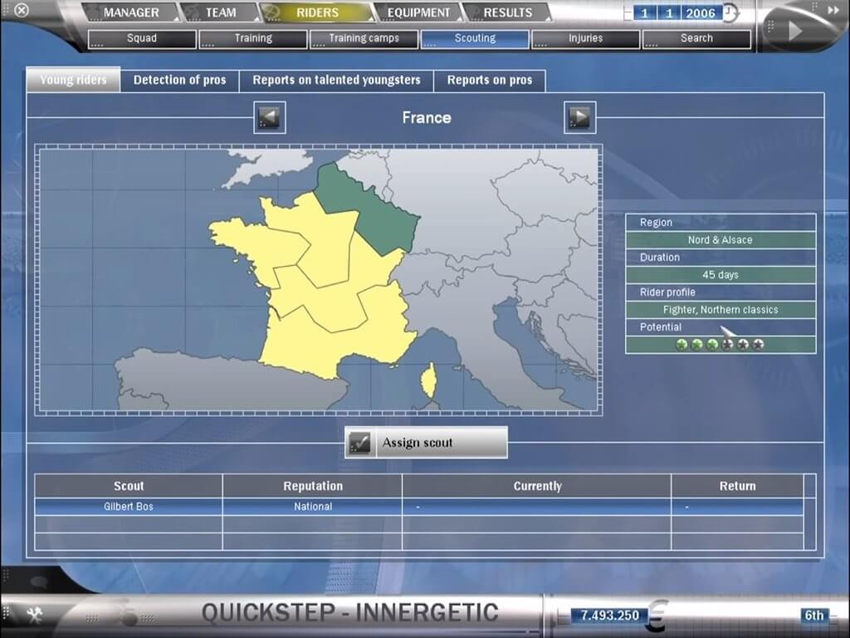Select scout Gilbert Bos
The image size is (850, 638).
(129, 507)
